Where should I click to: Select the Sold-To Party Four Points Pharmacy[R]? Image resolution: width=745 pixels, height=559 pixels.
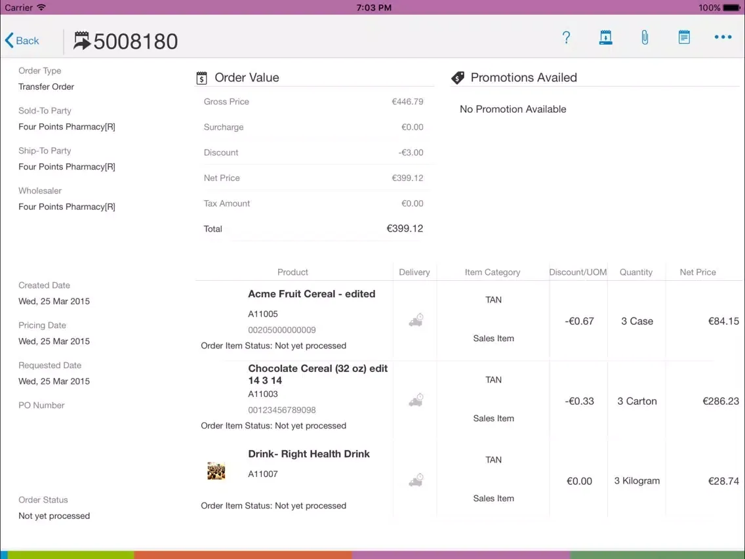[x=67, y=127]
